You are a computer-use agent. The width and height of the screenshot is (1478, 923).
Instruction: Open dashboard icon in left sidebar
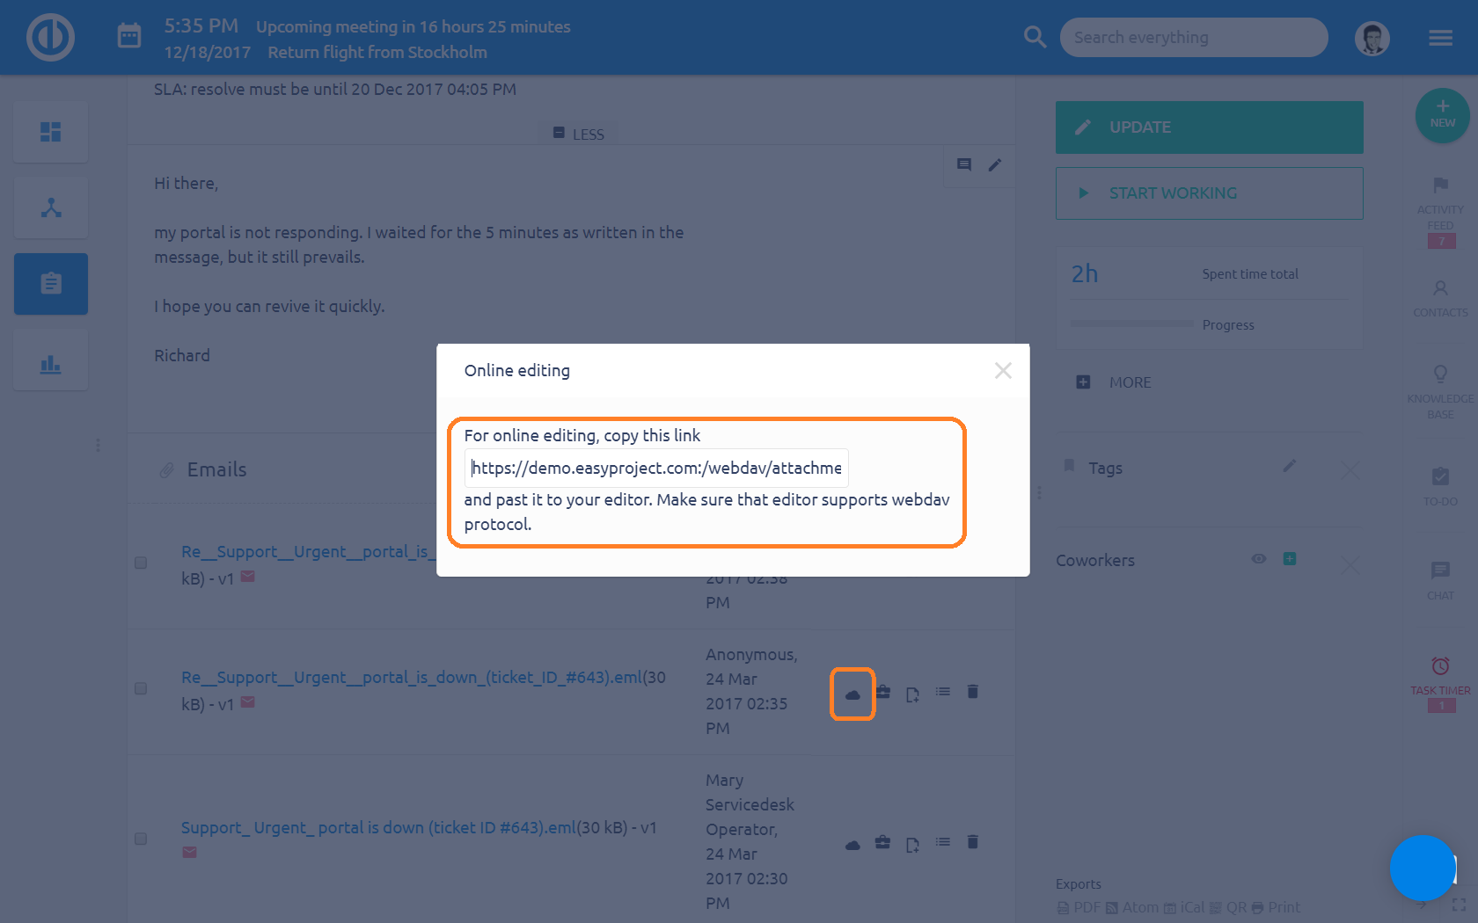click(x=51, y=132)
